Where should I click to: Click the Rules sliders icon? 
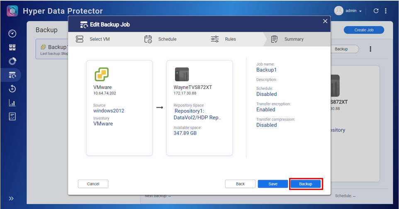215,39
